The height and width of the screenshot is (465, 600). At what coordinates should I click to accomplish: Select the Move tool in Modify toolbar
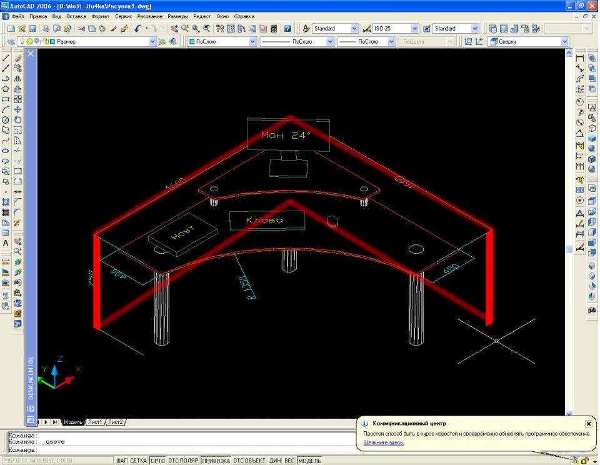(18, 109)
